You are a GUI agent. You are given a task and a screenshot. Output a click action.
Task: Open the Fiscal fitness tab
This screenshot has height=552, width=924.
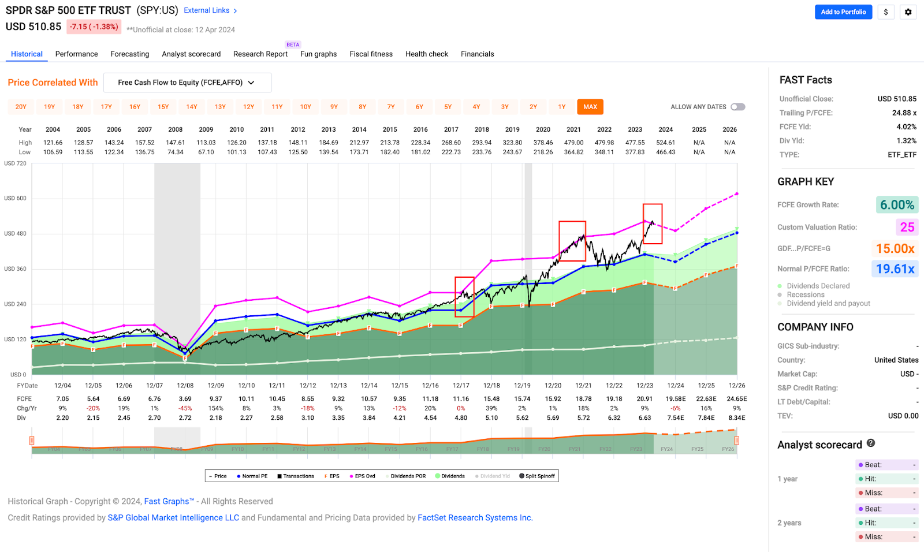tap(371, 54)
